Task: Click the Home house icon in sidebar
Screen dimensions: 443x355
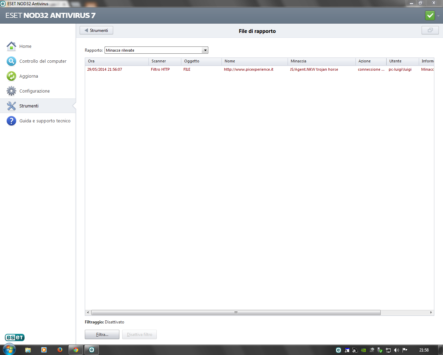Action: (11, 46)
